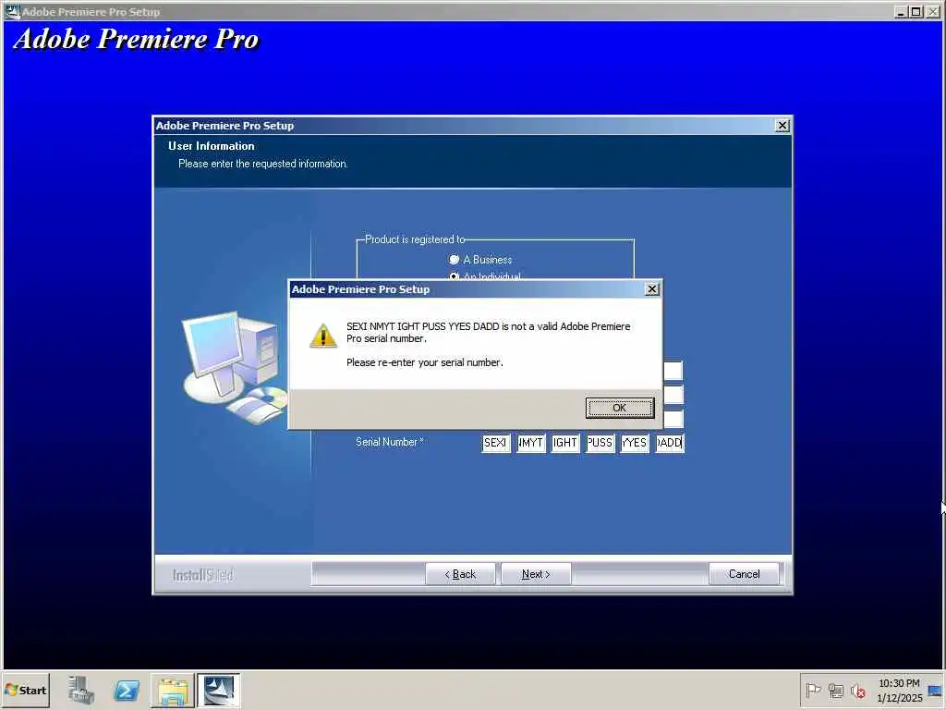Click serial number field containing IGHT
This screenshot has width=946, height=710.
[565, 443]
